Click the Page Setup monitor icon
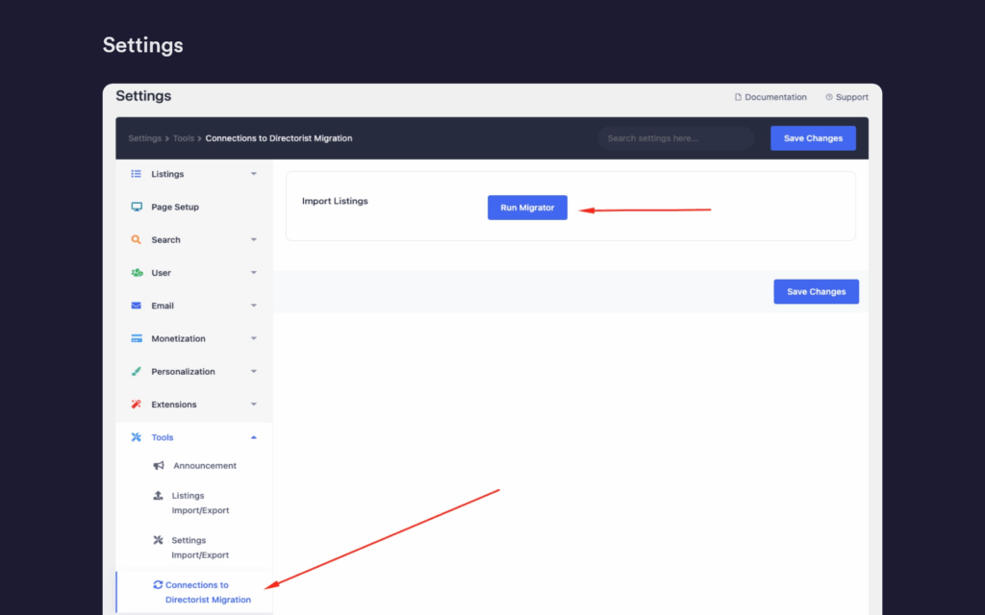 [137, 207]
